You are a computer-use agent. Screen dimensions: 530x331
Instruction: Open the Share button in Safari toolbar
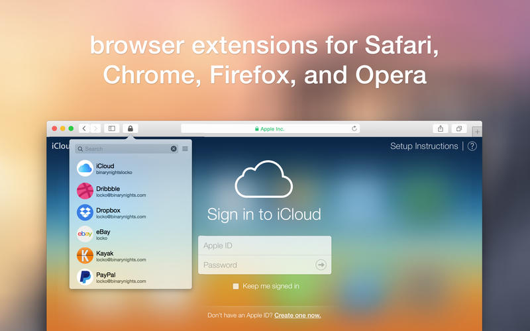440,128
